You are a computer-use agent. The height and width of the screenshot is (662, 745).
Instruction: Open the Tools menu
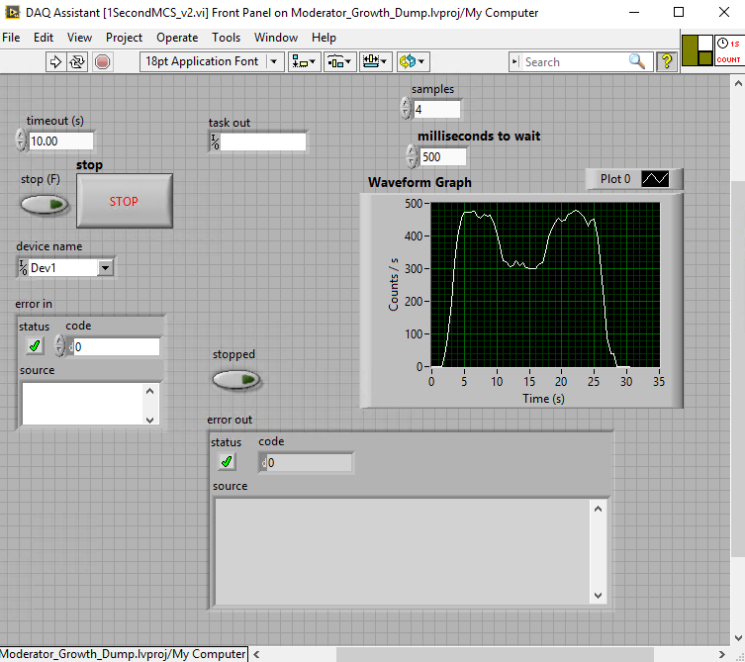[226, 38]
